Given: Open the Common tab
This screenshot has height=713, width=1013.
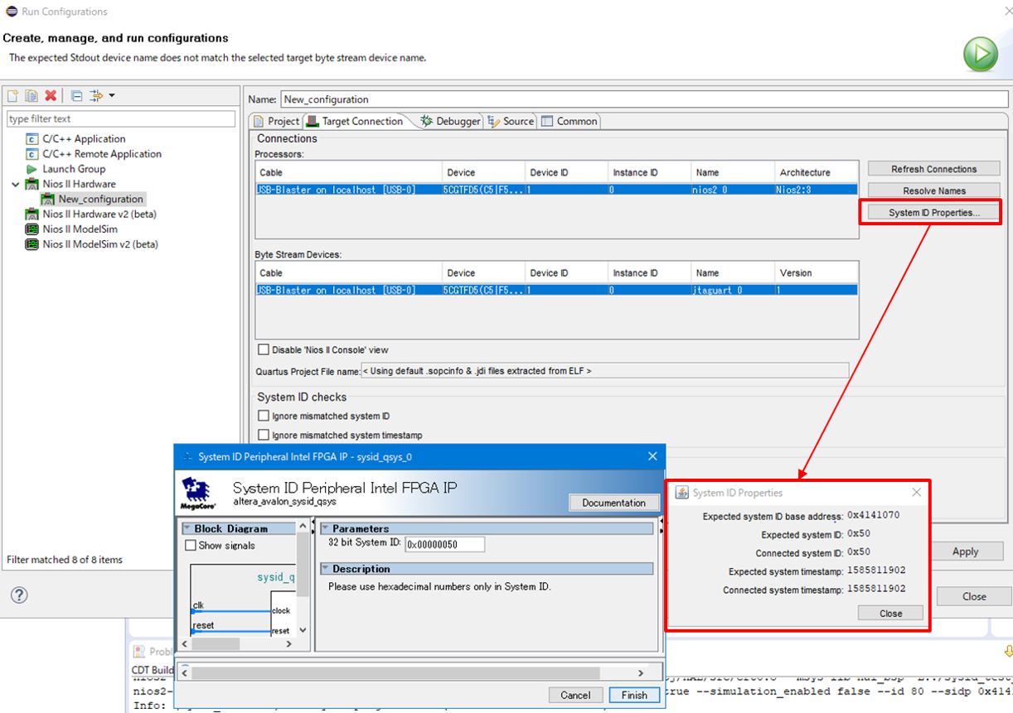Looking at the screenshot, I should tap(570, 121).
